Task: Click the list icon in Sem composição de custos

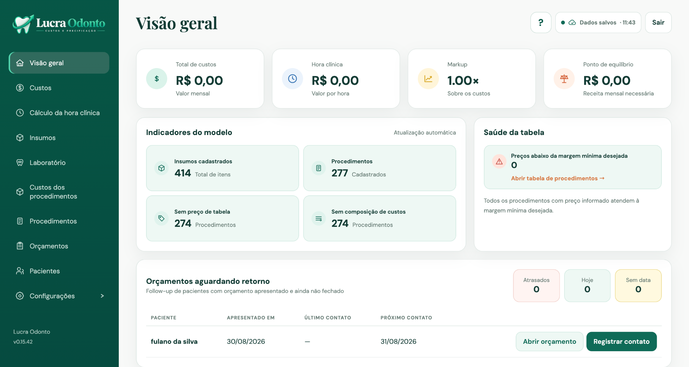Action: (x=319, y=219)
